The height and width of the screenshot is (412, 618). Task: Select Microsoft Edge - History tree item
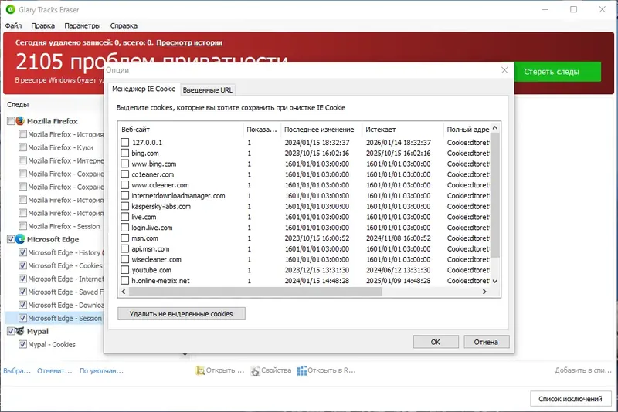point(66,252)
